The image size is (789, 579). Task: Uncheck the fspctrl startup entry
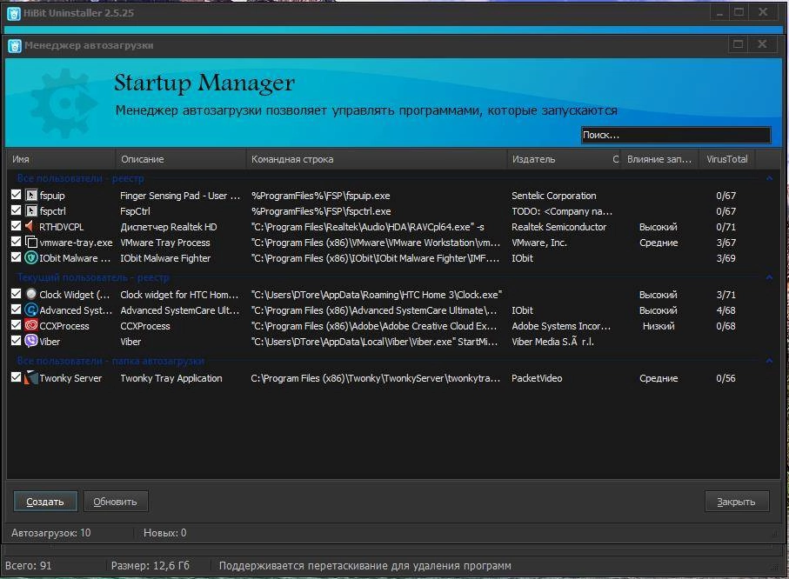pos(17,210)
